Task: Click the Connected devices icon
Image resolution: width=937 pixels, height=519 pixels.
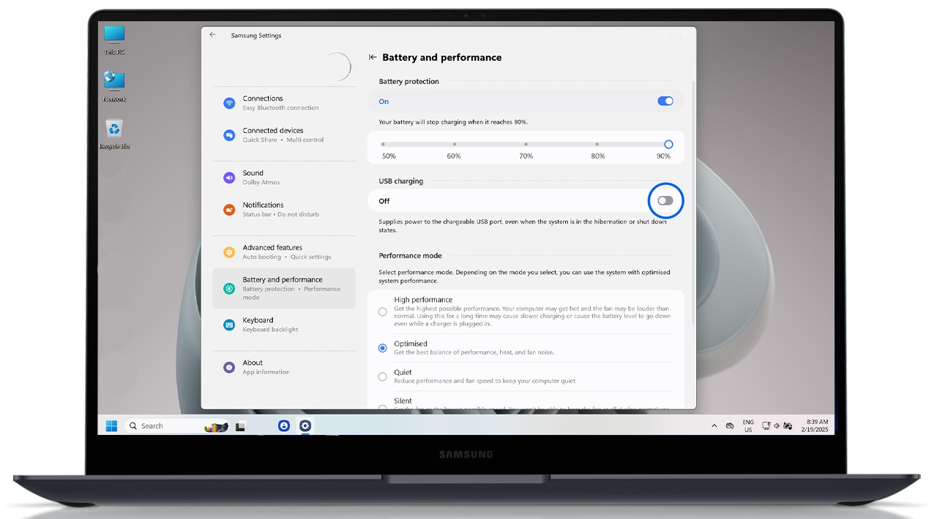Action: pos(229,135)
